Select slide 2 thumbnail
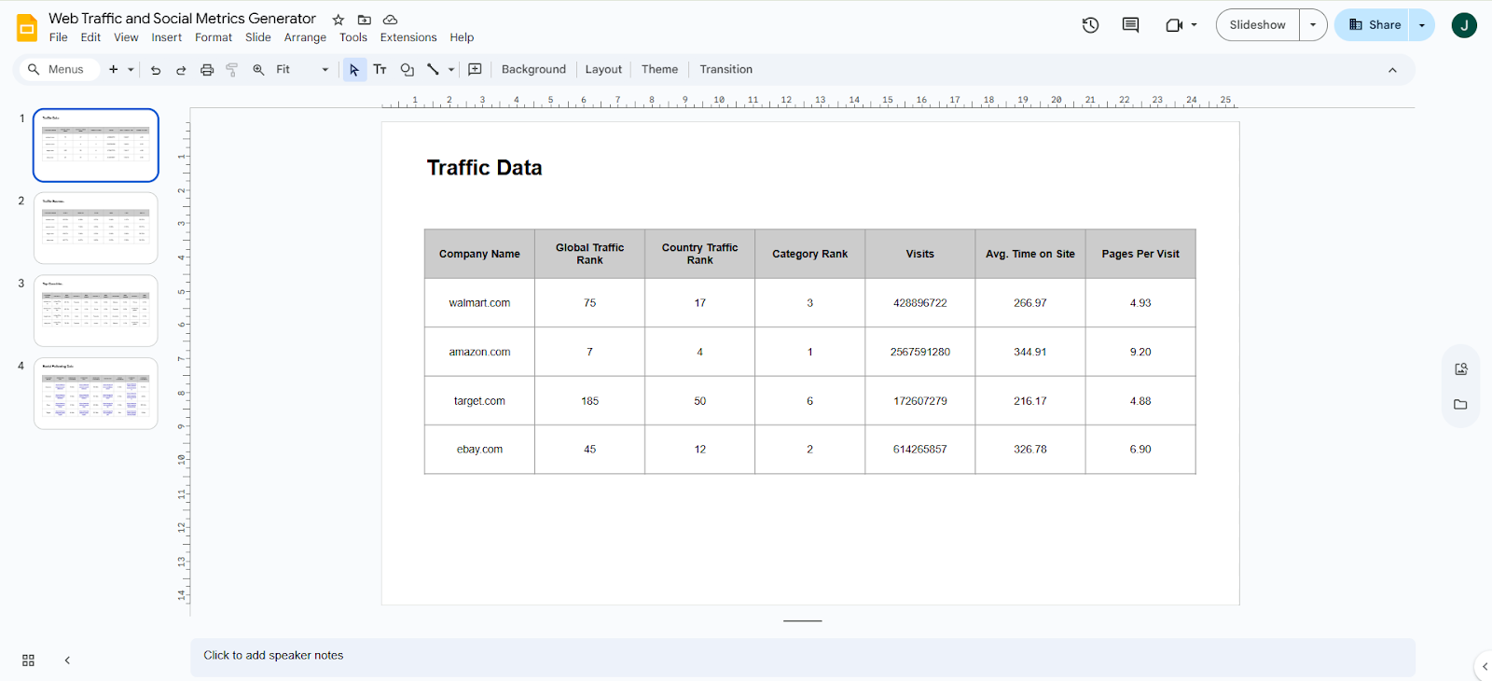Viewport: 1492px width, 681px height. point(96,229)
